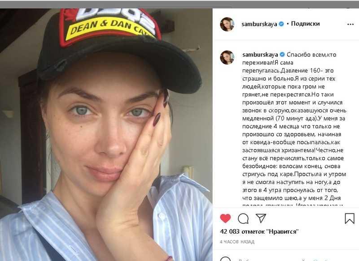The height and width of the screenshot is (261, 359).
Task: Click the selfie photo of the post
Action: coord(106,135)
